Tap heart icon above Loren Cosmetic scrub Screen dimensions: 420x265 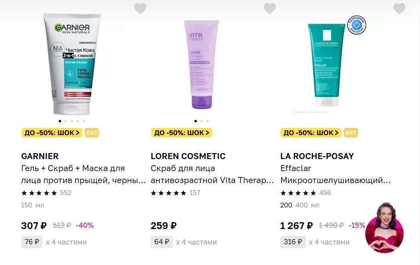269,8
